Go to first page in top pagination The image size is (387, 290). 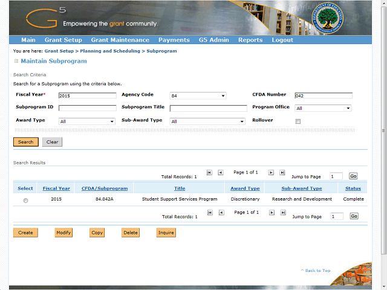pos(209,172)
